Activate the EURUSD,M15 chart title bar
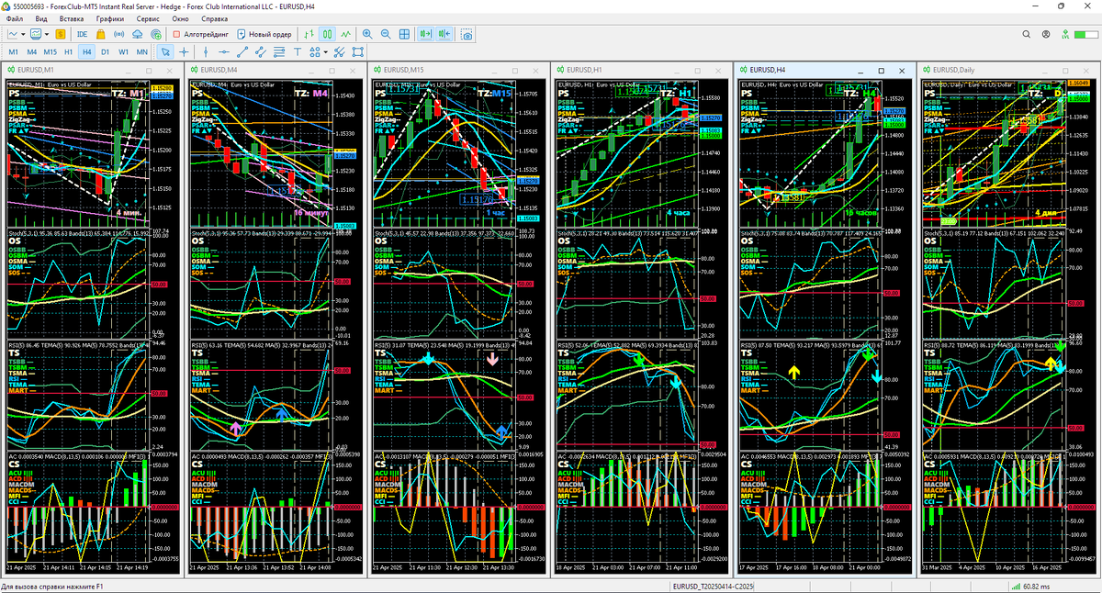The height and width of the screenshot is (593, 1102). (x=457, y=70)
